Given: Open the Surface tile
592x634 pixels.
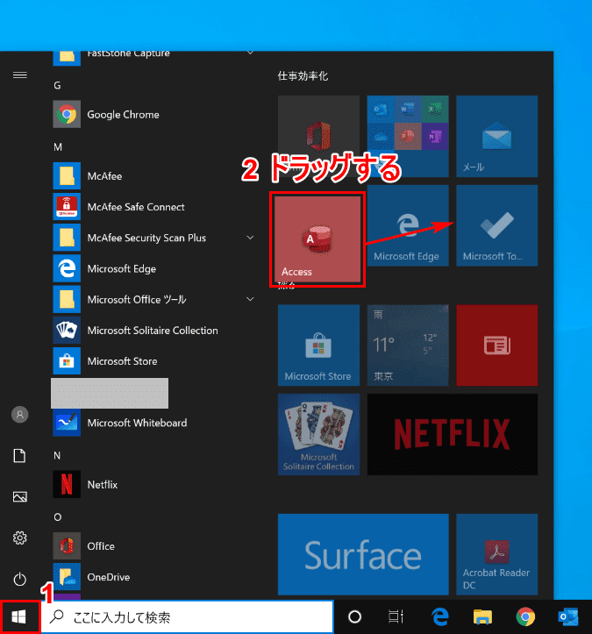Looking at the screenshot, I should (363, 554).
